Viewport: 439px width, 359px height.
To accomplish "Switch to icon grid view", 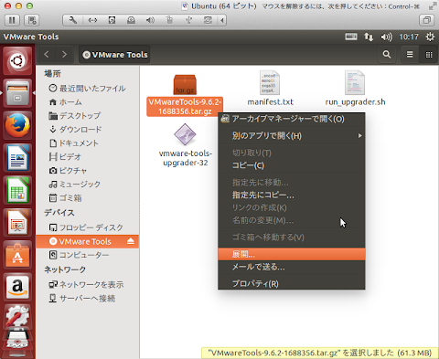I will point(429,55).
